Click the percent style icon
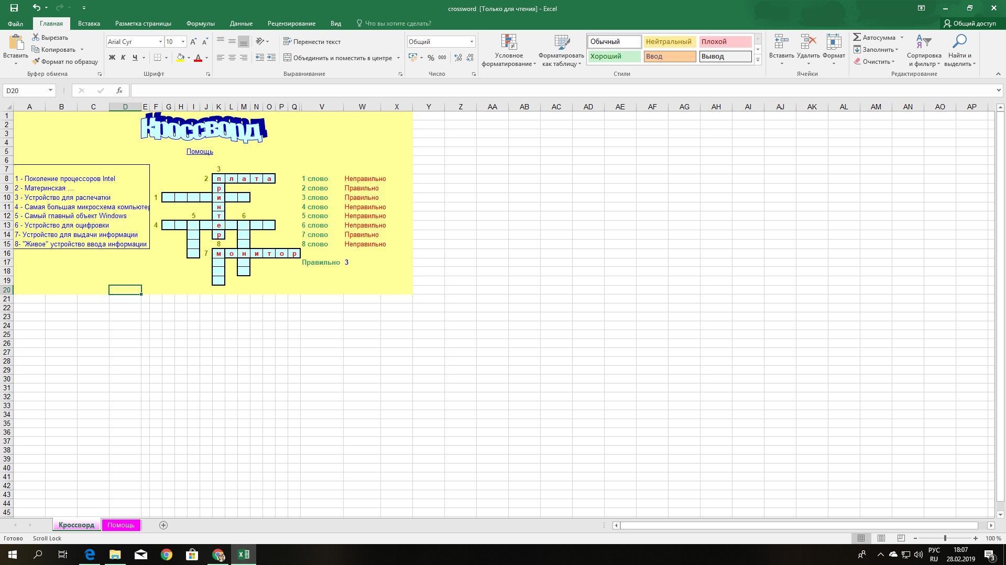 431,58
